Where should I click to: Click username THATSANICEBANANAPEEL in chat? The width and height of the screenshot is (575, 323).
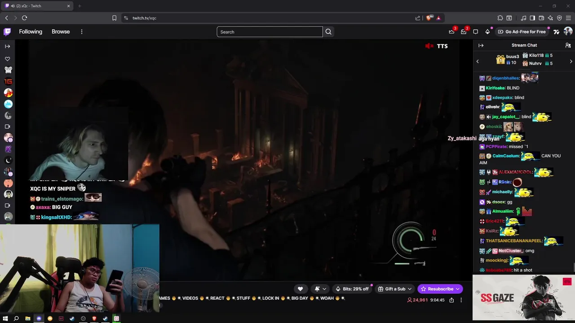coord(514,241)
